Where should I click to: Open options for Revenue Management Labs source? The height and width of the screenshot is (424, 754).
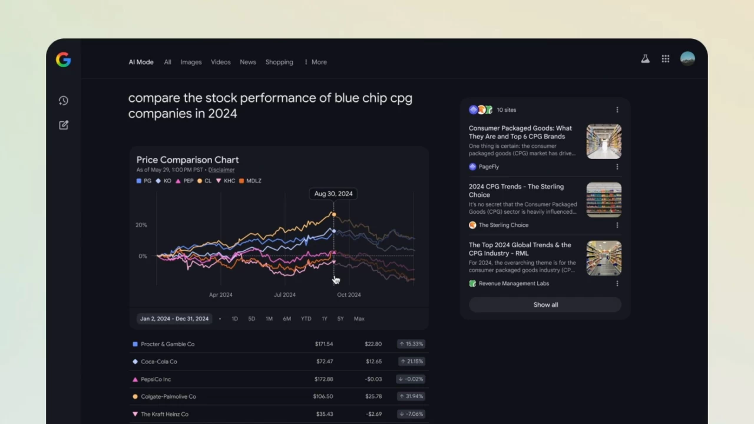(x=617, y=283)
